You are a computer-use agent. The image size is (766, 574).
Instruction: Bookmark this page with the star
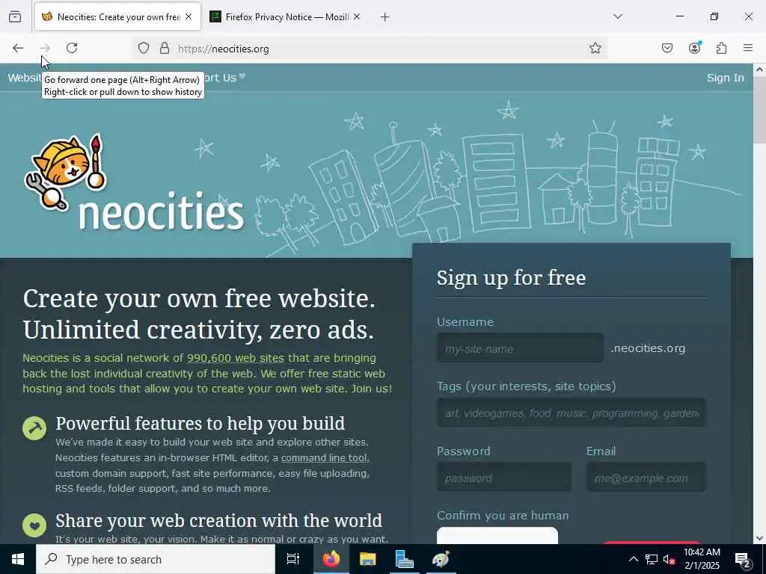click(x=595, y=48)
